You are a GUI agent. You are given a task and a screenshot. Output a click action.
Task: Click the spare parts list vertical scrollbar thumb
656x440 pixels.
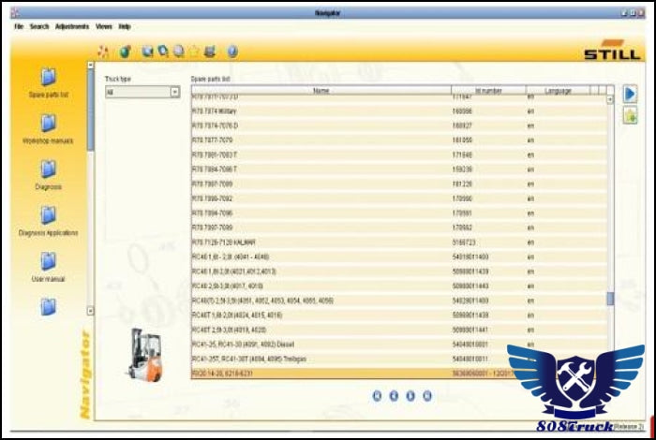610,299
